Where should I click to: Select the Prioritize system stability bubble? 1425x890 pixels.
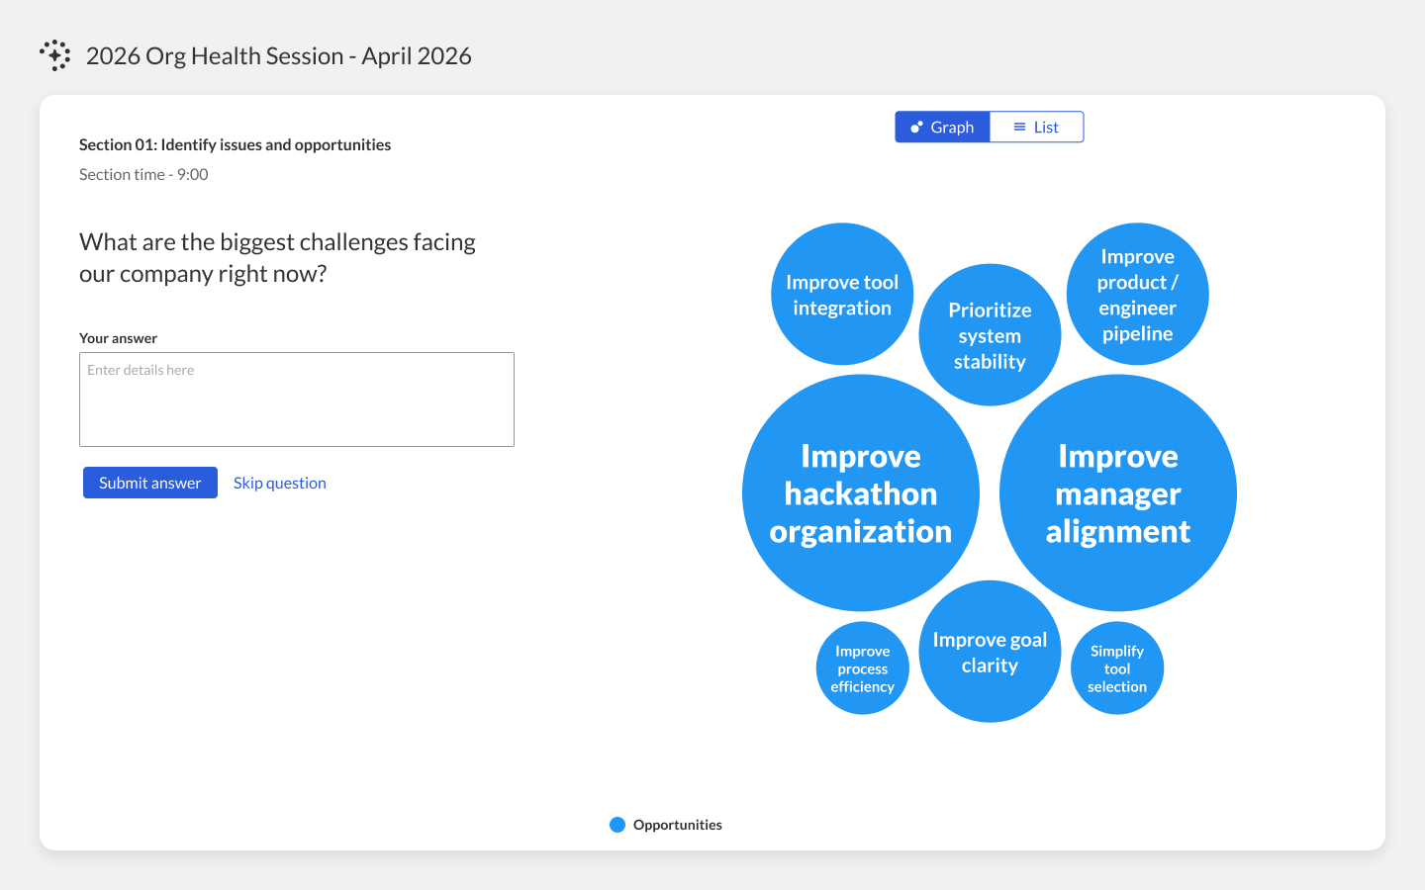[x=990, y=334]
